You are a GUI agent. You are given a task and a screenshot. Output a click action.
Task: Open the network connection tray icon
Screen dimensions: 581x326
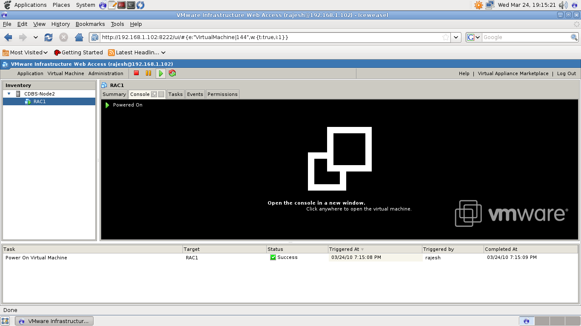490,5
